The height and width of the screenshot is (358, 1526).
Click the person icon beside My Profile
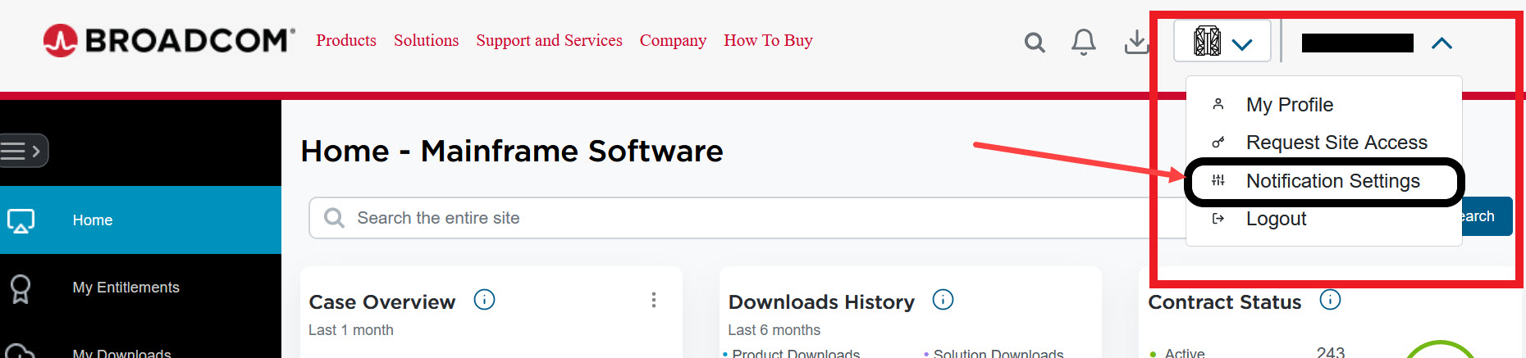click(1218, 104)
